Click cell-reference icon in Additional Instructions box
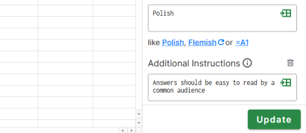This screenshot has height=133, width=306. coord(285,83)
